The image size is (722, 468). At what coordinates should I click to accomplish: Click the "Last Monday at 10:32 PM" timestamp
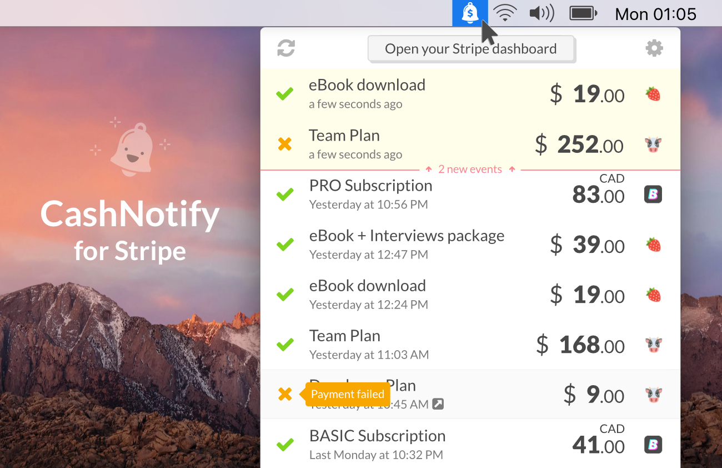376,455
